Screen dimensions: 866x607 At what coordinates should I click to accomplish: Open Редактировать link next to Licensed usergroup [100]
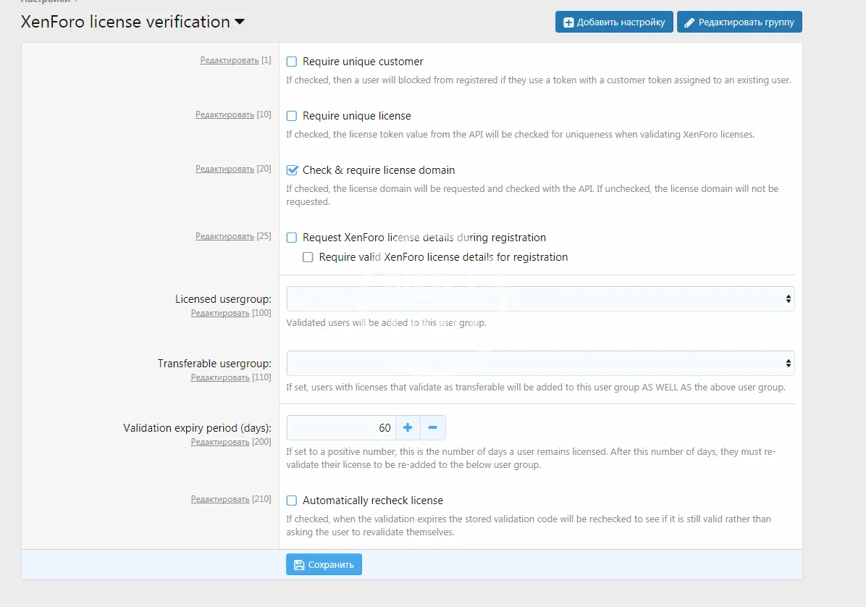coord(220,313)
